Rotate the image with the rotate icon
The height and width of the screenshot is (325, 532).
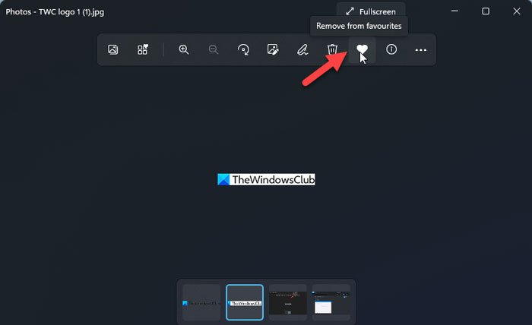click(x=243, y=50)
